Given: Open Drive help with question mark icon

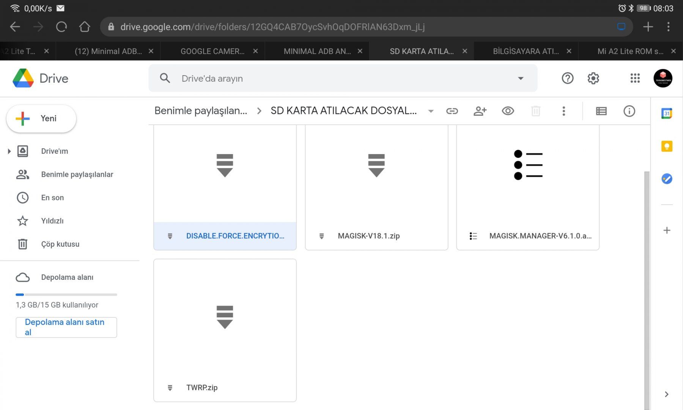Looking at the screenshot, I should click(x=567, y=78).
